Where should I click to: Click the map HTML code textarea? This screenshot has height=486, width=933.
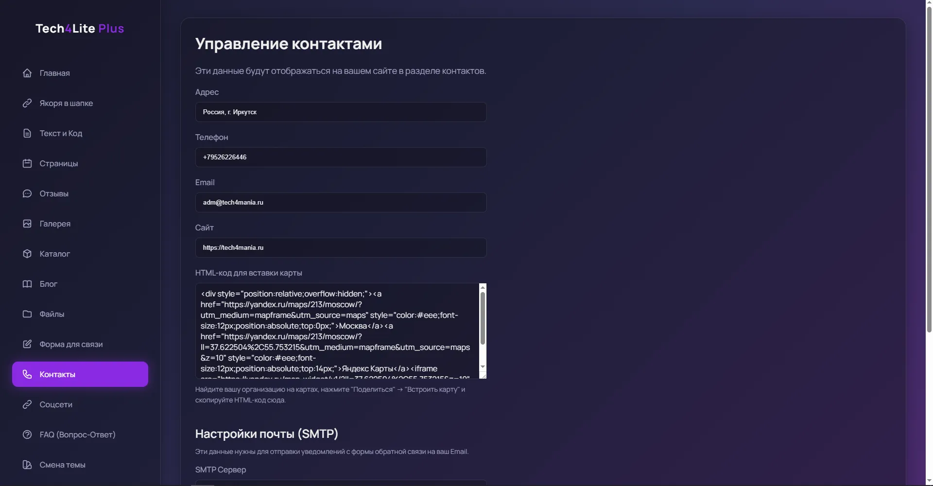(335, 330)
